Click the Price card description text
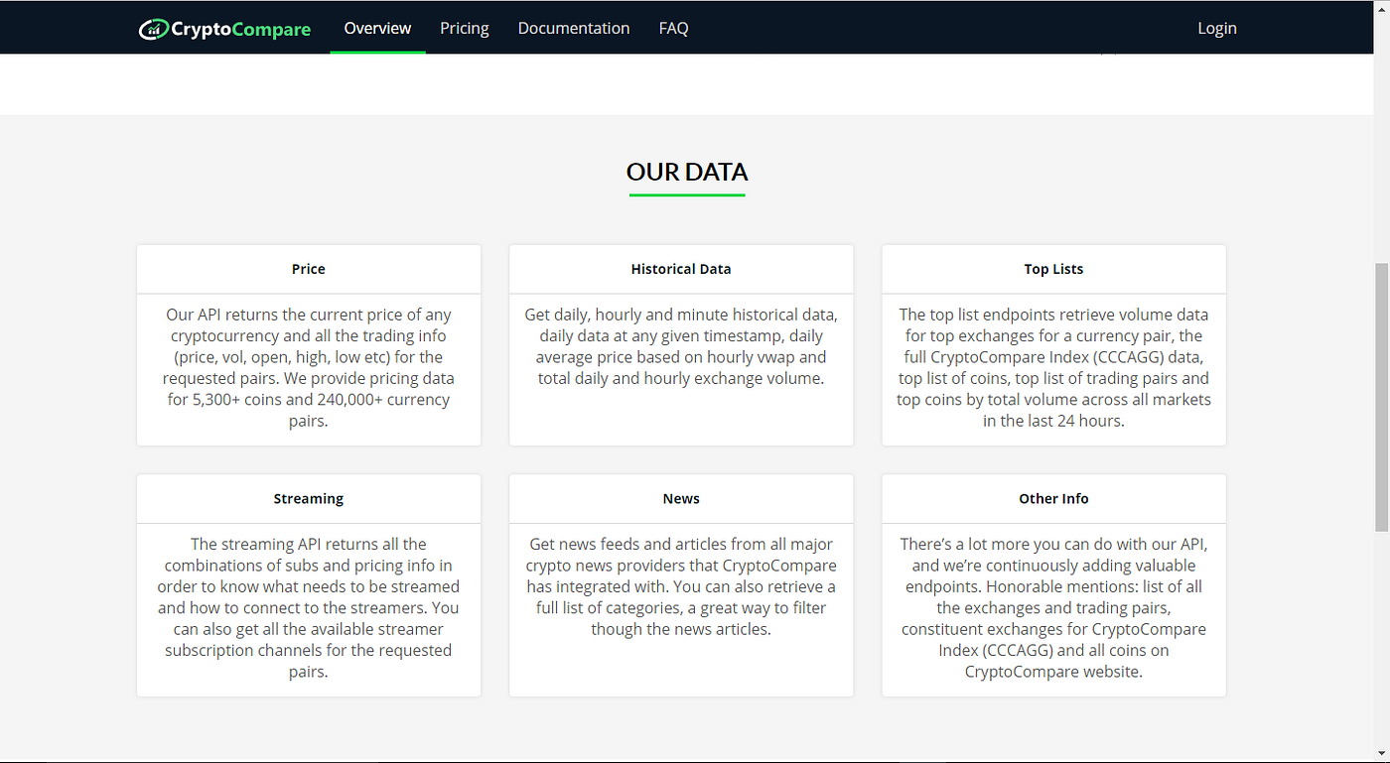Image resolution: width=1390 pixels, height=763 pixels. (309, 367)
